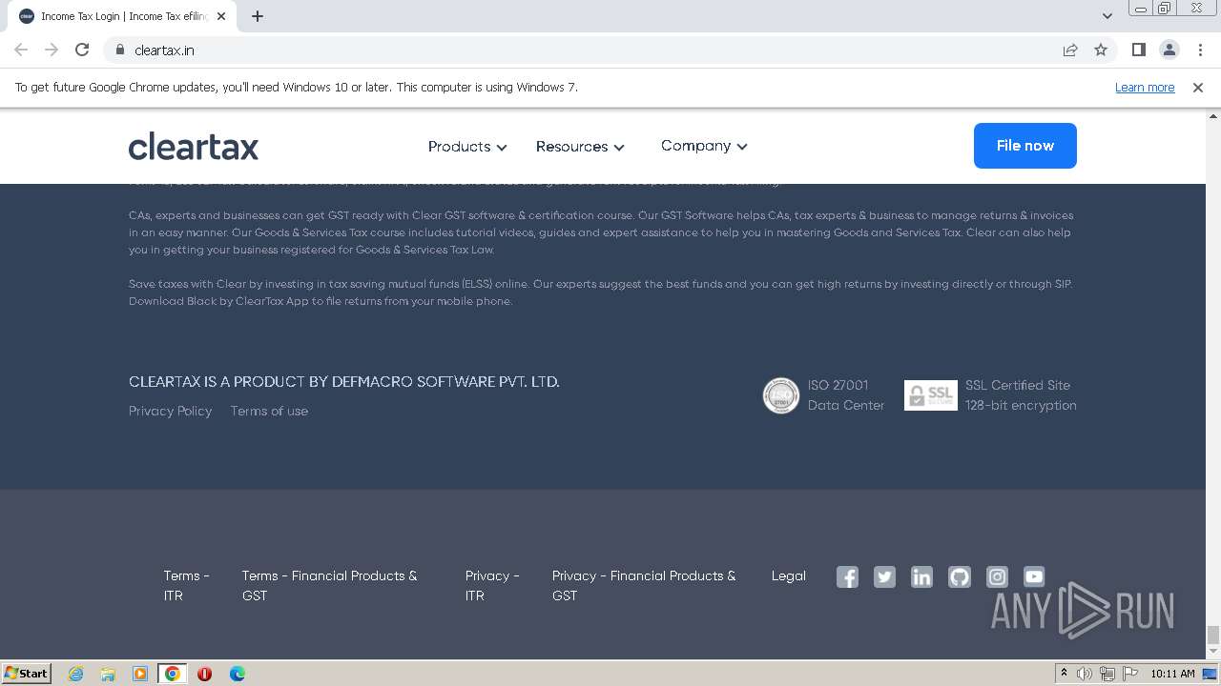Click the SSL secure badge image
1221x686 pixels.
click(930, 395)
